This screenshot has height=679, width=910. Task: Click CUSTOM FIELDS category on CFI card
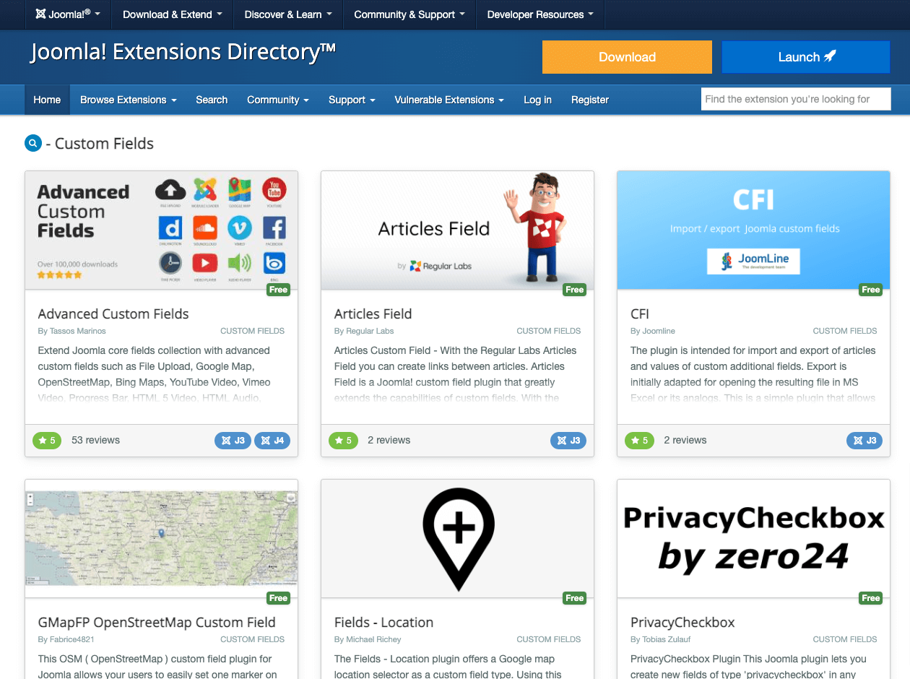845,331
